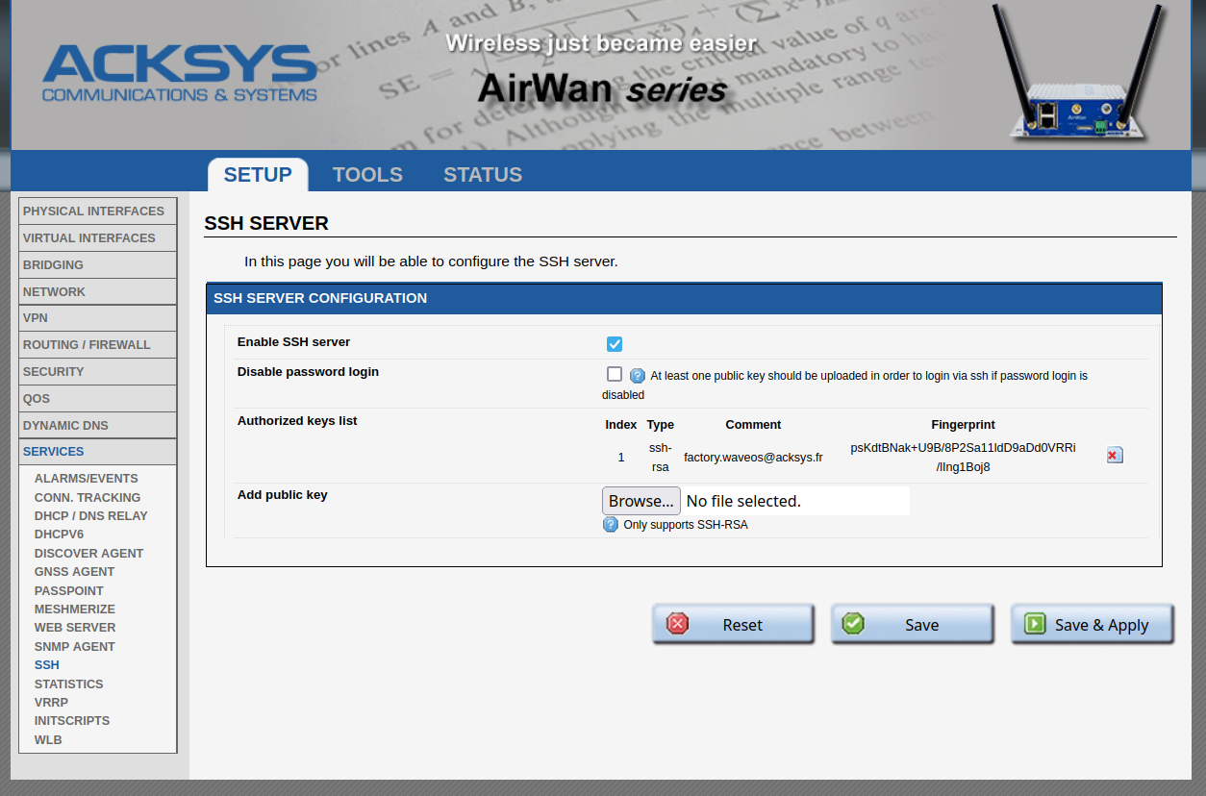Click help icon next to Disable password login

click(x=637, y=376)
